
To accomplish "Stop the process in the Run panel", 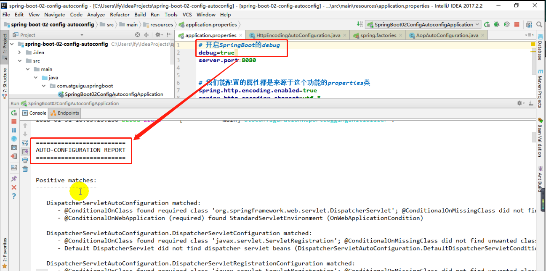I will (x=14, y=121).
